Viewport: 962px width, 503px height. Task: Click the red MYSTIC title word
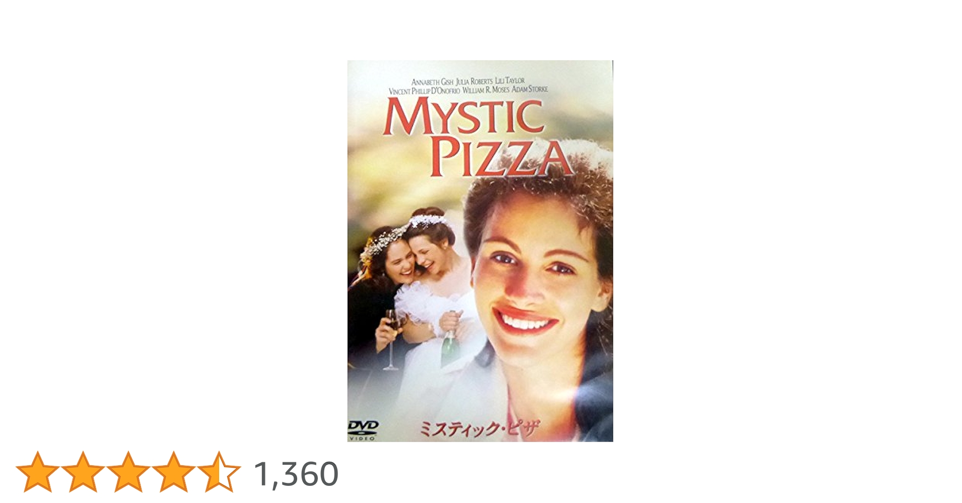tap(464, 117)
